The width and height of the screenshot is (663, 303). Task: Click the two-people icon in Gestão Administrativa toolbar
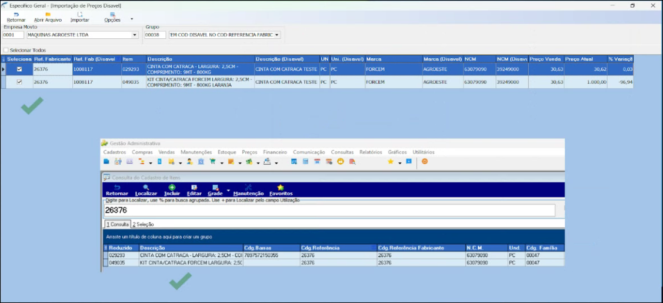[118, 161]
